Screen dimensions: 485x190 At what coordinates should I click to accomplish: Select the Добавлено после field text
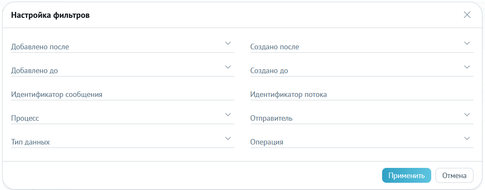pyautogui.click(x=40, y=47)
